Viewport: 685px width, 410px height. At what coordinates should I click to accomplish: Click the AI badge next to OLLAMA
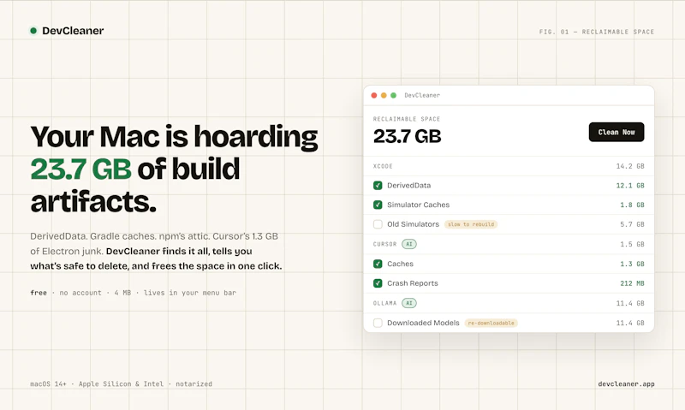[x=409, y=303]
